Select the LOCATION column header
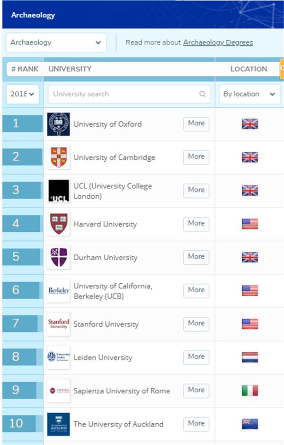 (x=249, y=69)
